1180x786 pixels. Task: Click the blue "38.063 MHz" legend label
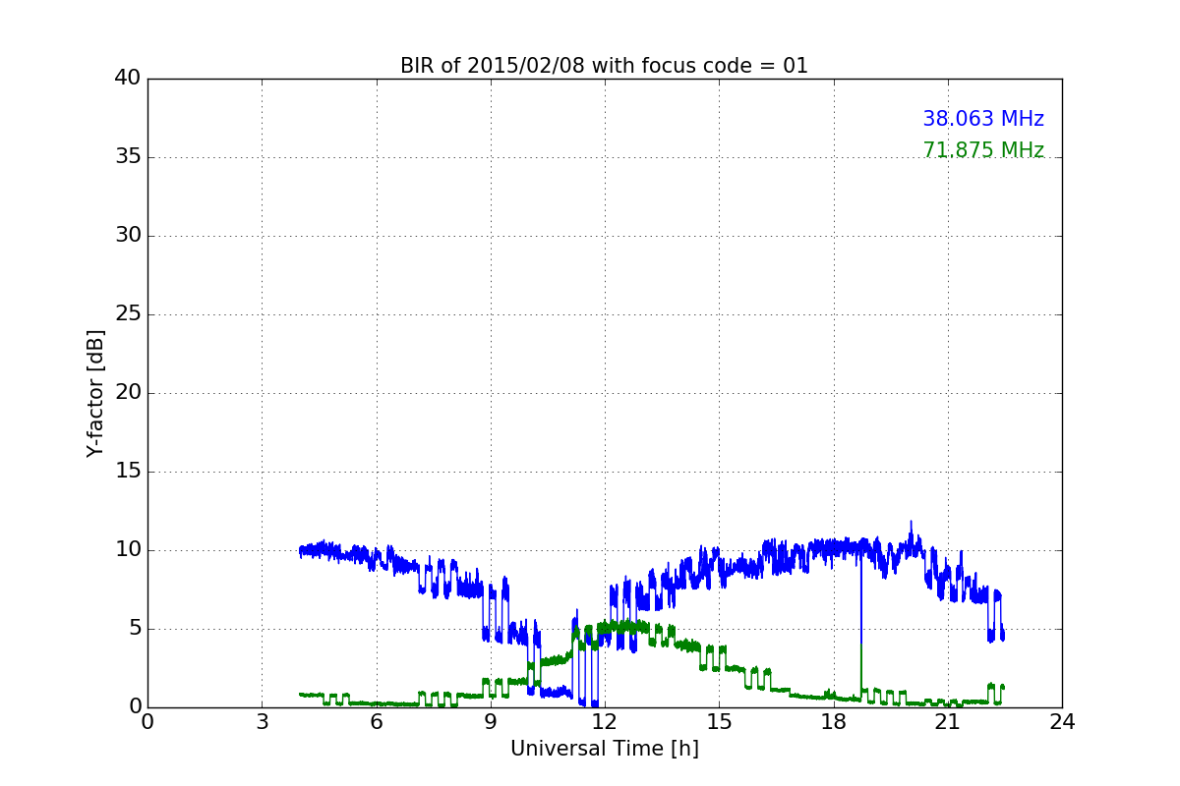pyautogui.click(x=983, y=119)
